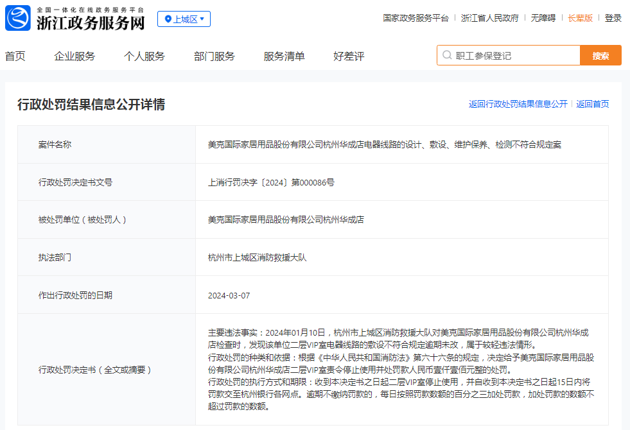Open the 个人服务 menu

click(x=144, y=56)
